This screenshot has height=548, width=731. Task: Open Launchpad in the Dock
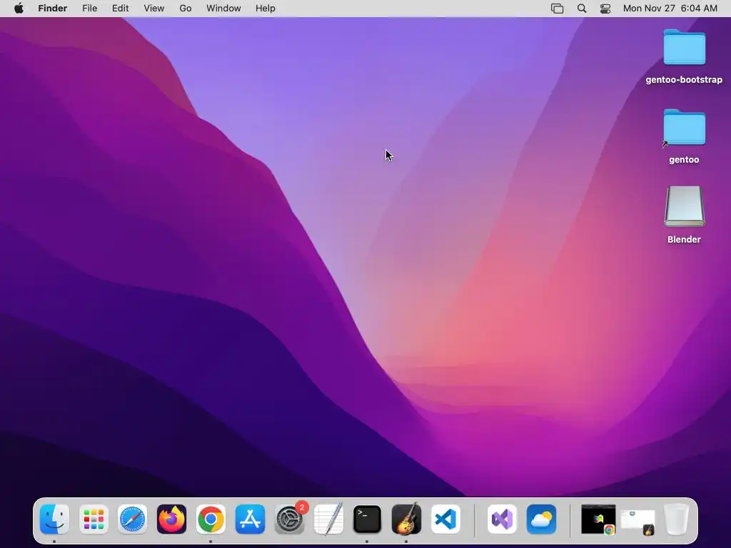(x=94, y=519)
